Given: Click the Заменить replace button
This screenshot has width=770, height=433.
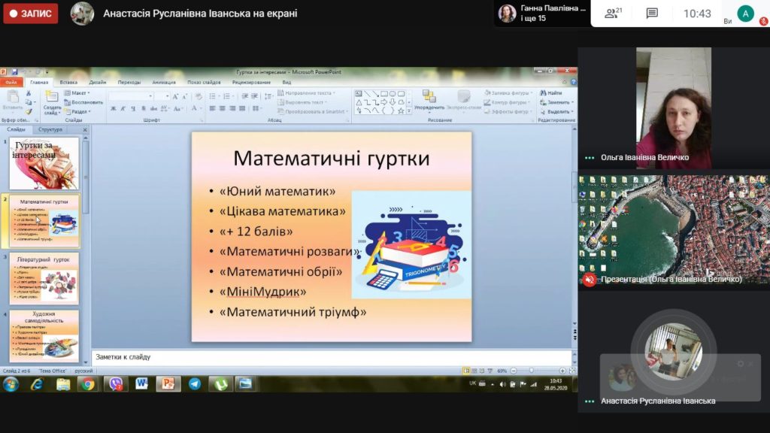Looking at the screenshot, I should pos(556,102).
